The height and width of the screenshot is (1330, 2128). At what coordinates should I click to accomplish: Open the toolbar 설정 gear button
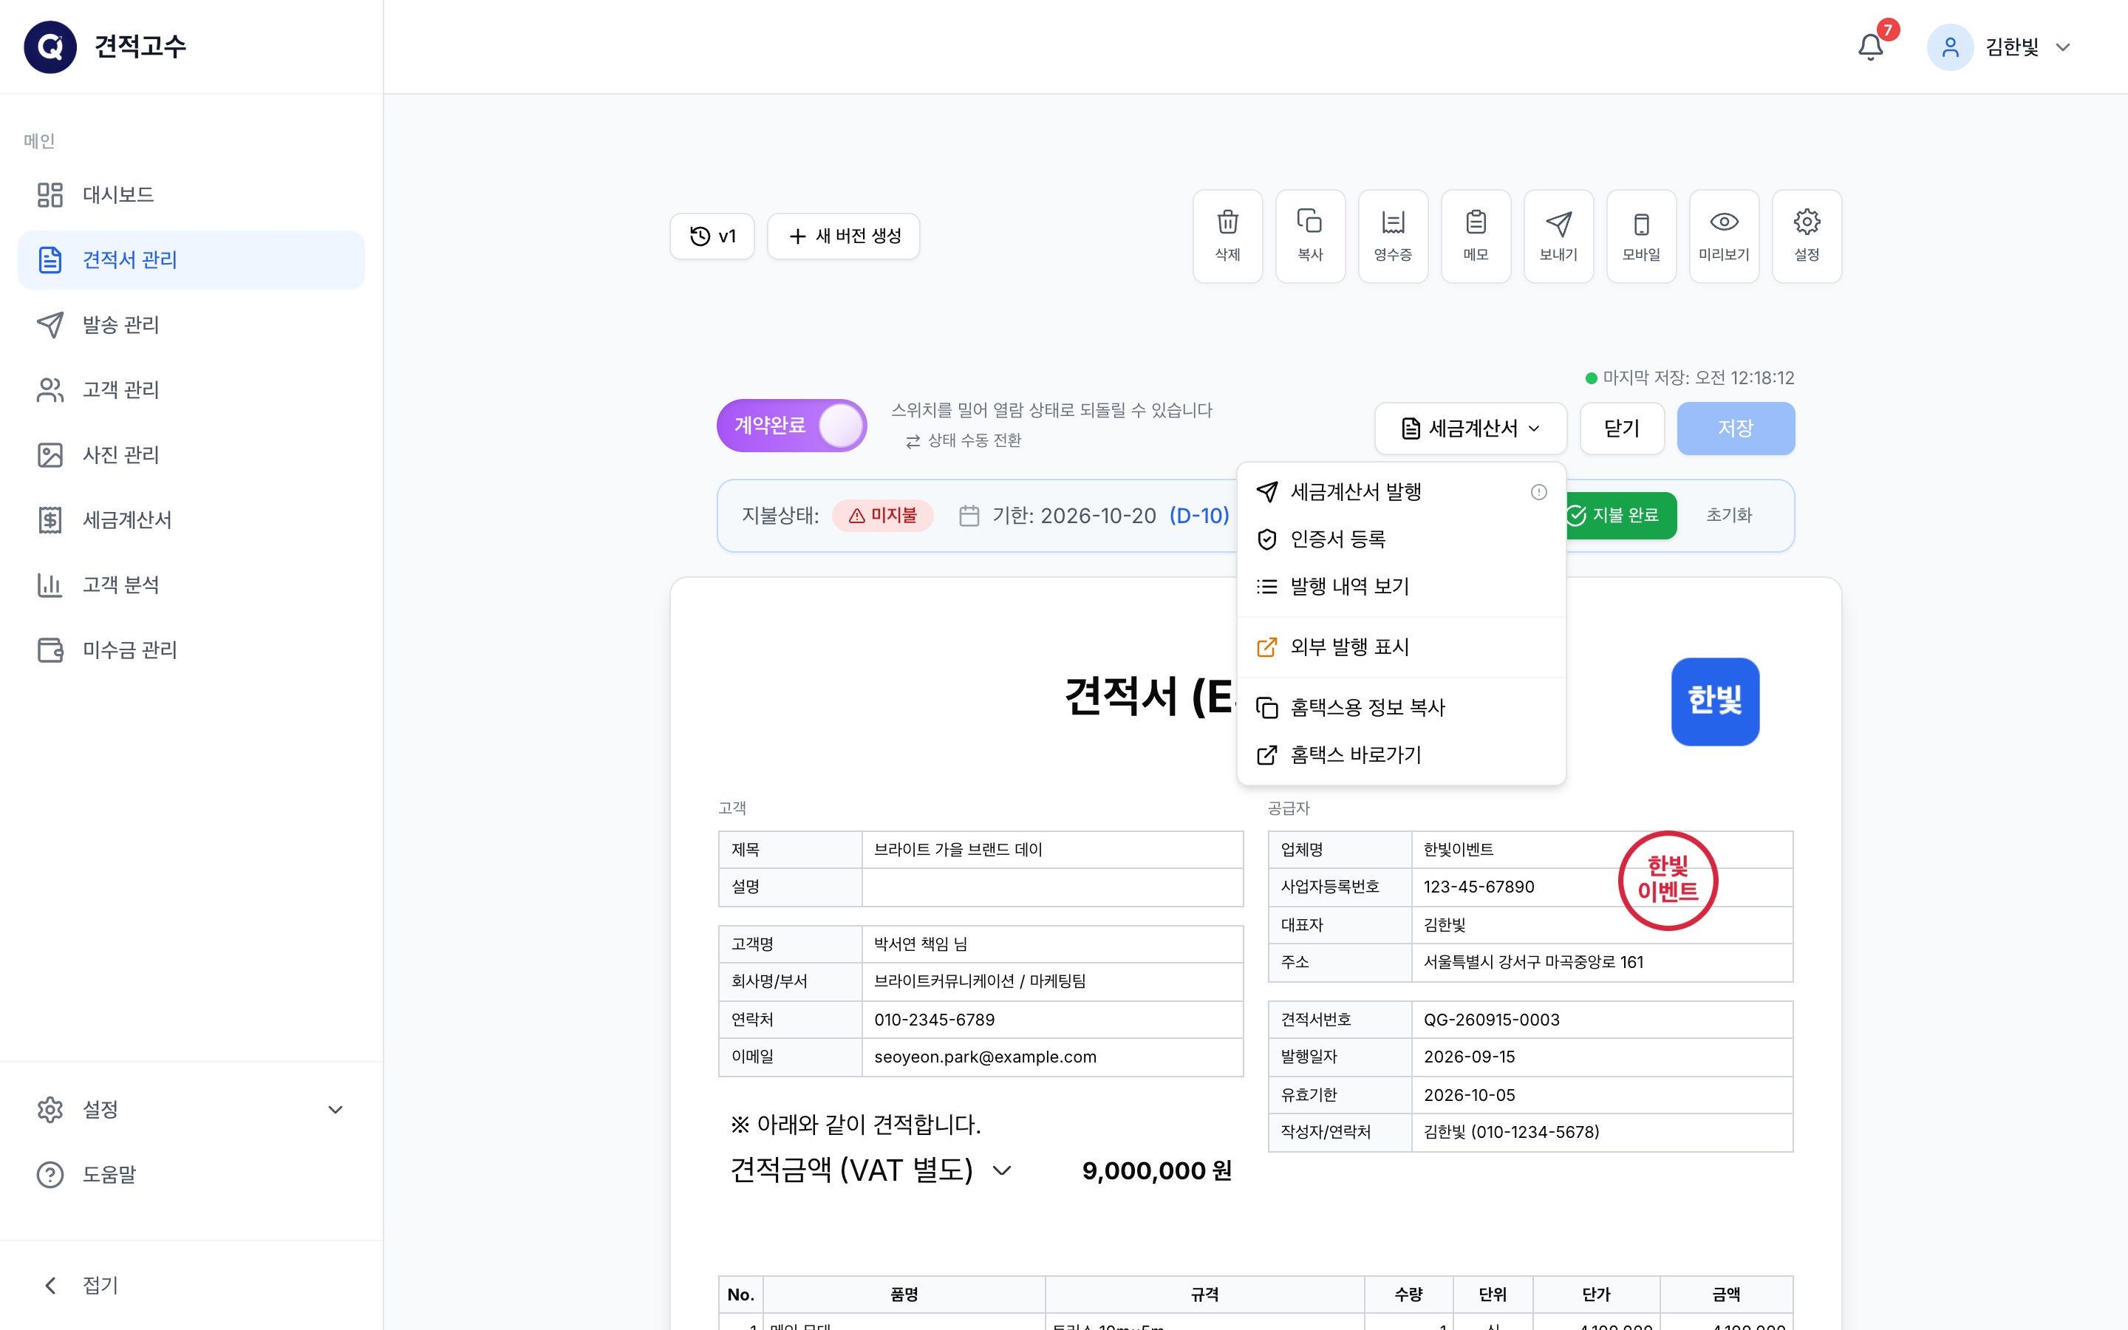point(1806,236)
